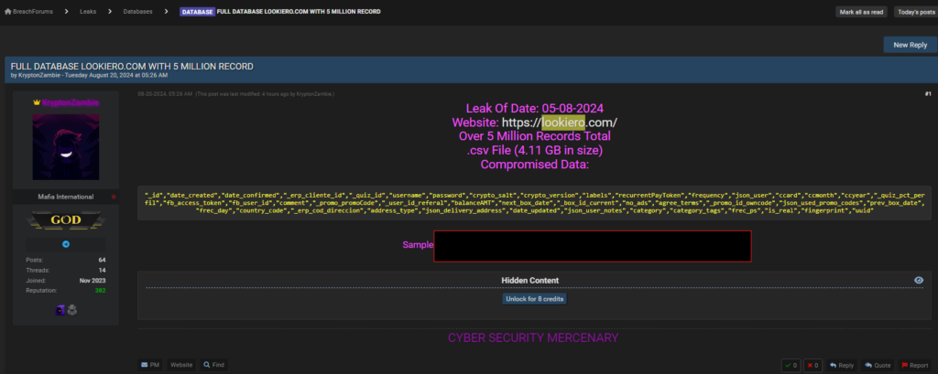Report this post with flag button
938x374 pixels.
[913, 365]
